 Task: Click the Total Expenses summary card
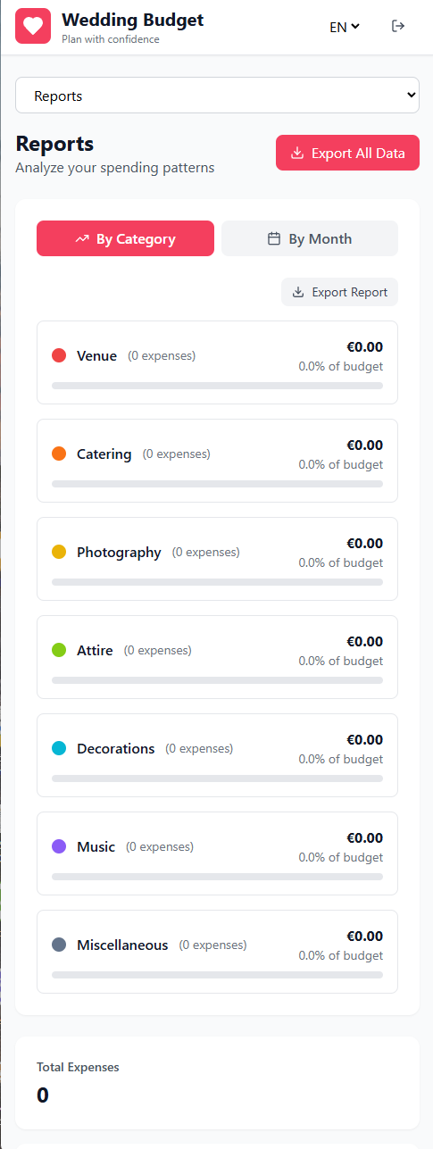click(217, 1083)
